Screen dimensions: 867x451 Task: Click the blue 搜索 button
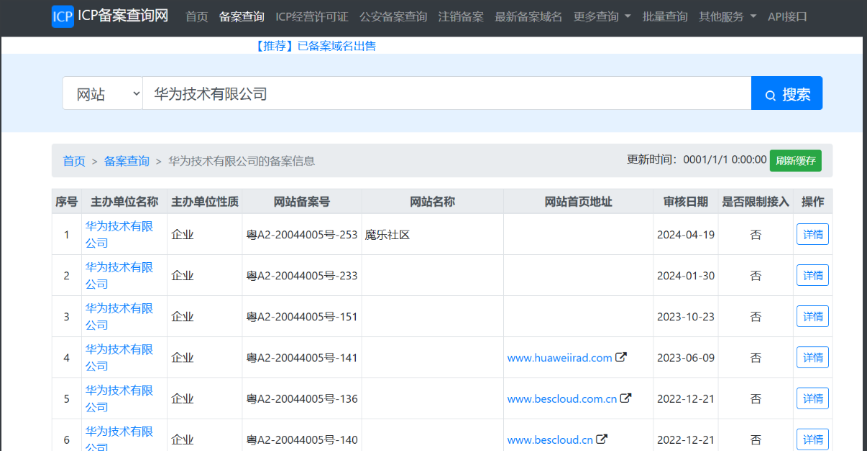(x=786, y=93)
